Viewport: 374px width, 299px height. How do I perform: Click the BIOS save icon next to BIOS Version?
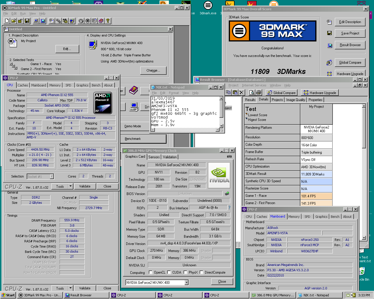(x=227, y=194)
